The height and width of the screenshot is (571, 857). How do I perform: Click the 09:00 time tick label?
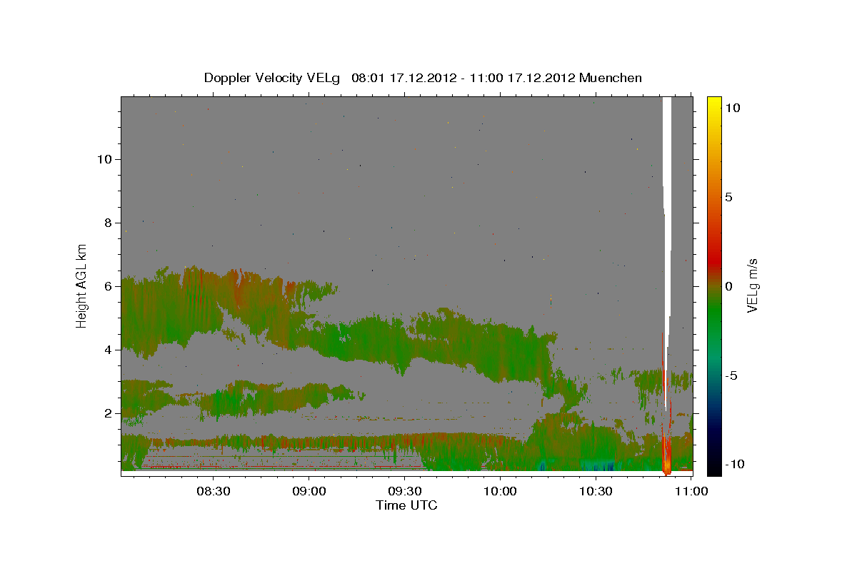[309, 491]
